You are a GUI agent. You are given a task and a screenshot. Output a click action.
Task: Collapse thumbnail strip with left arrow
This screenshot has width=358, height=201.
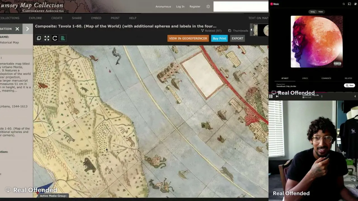coord(251,30)
